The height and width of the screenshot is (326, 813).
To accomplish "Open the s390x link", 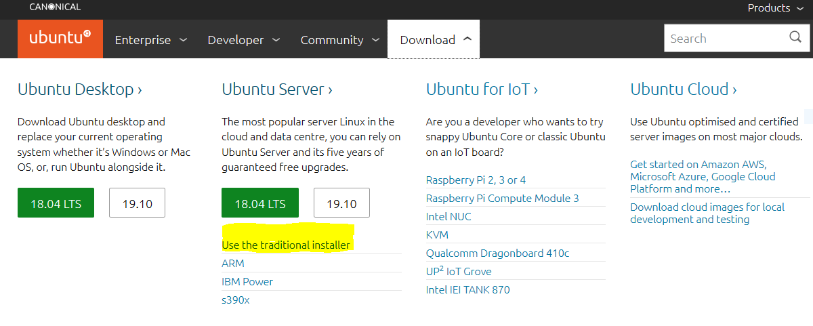I will point(236,300).
